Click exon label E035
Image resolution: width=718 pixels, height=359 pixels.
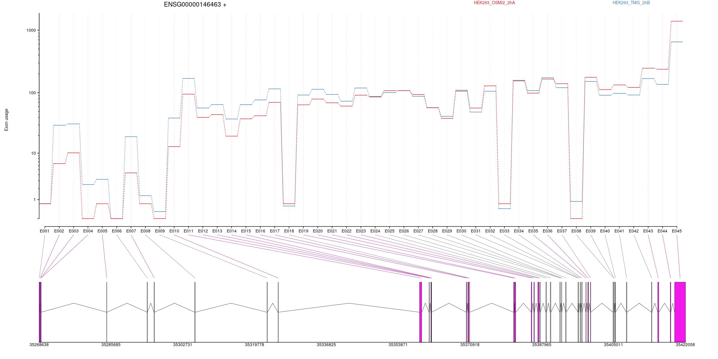(533, 231)
